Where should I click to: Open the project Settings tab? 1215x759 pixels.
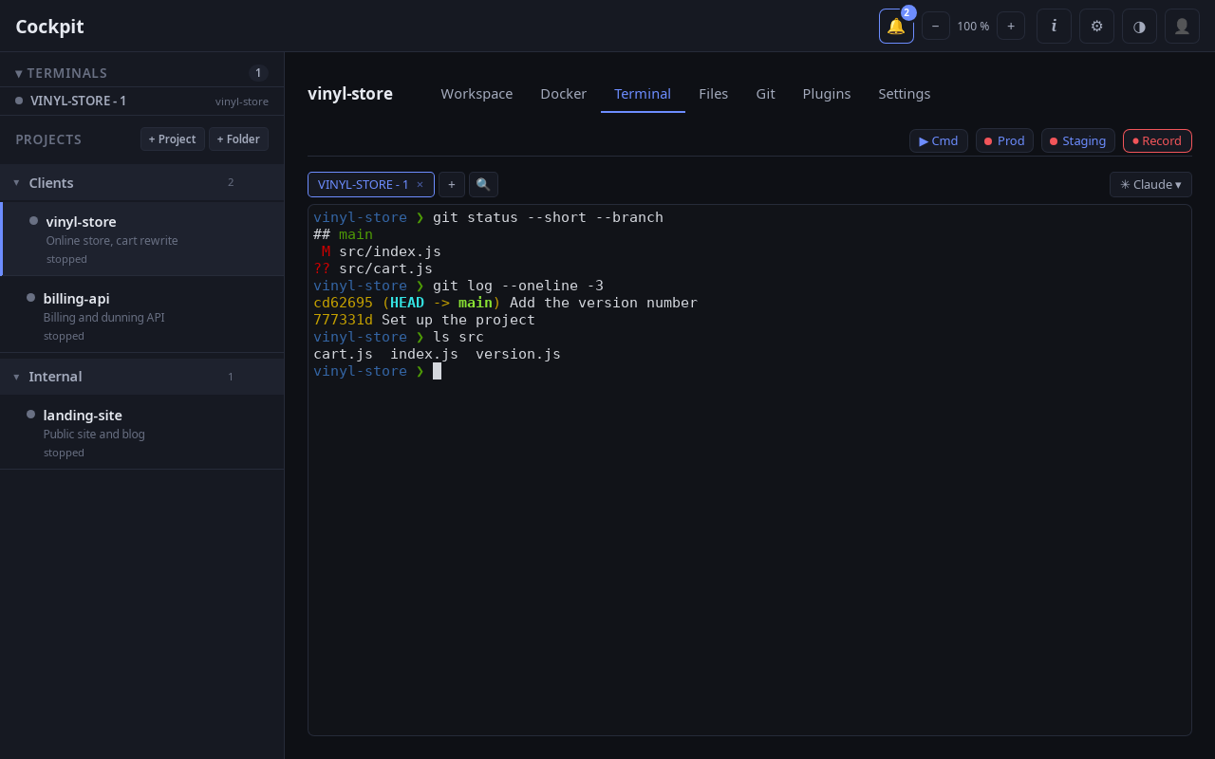(905, 94)
